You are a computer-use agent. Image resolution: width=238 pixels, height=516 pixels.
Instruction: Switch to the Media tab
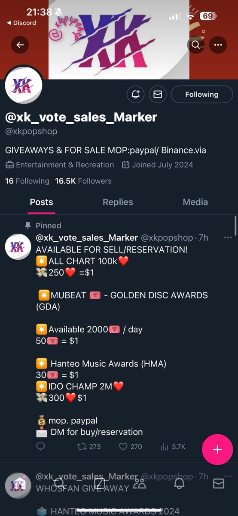click(195, 202)
